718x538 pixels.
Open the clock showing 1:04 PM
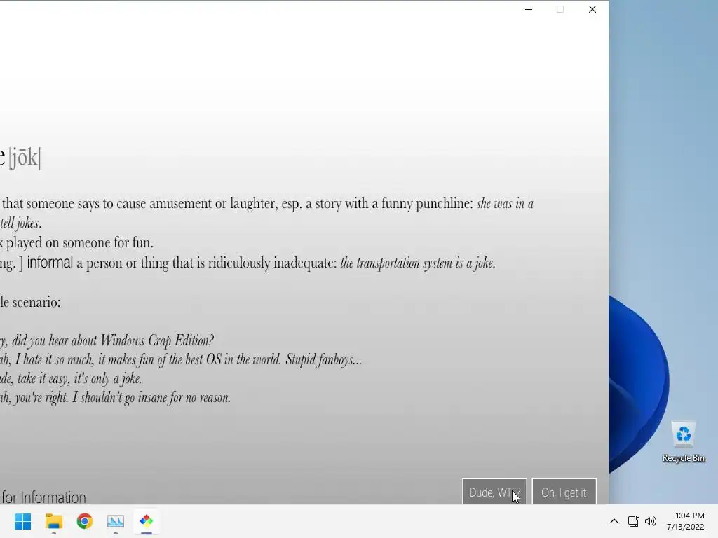tap(690, 516)
